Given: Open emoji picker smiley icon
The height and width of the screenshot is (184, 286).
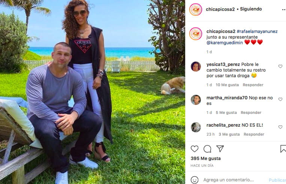Looking at the screenshot, I should tap(195, 180).
